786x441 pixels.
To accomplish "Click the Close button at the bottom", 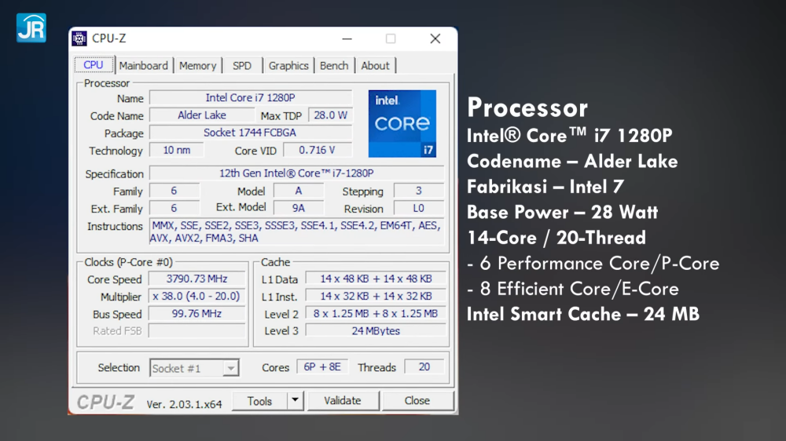I will 417,401.
